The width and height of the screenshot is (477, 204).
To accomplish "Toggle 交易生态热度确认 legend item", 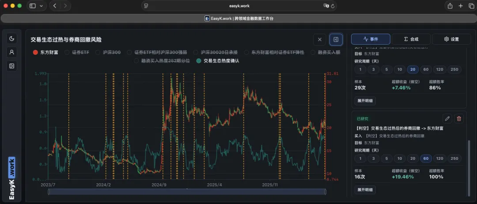I will point(218,61).
